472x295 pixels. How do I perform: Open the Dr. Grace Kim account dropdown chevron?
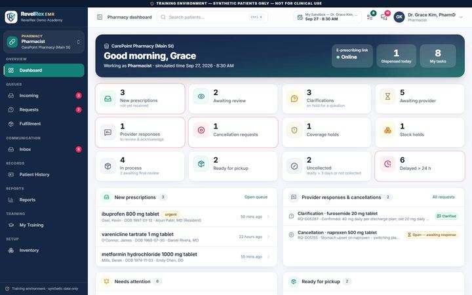[461, 18]
